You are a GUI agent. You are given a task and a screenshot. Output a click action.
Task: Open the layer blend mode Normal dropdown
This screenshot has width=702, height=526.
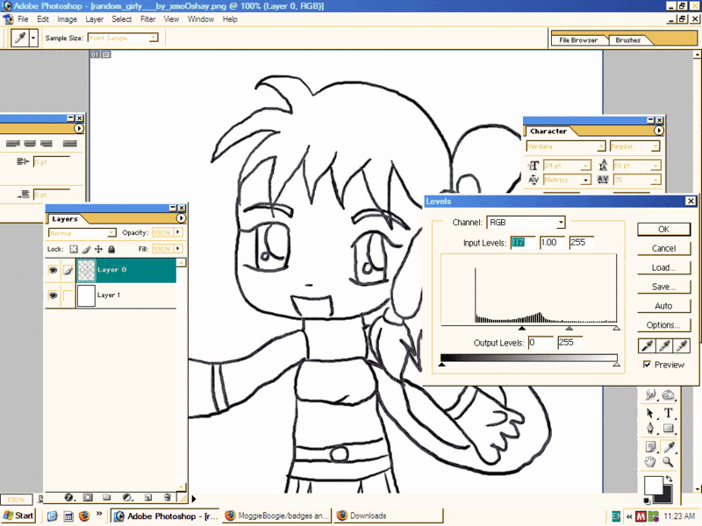[x=111, y=233]
